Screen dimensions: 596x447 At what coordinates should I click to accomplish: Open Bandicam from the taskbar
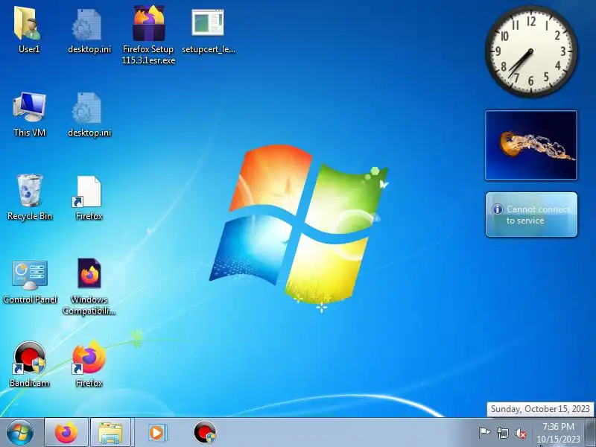coord(204,433)
